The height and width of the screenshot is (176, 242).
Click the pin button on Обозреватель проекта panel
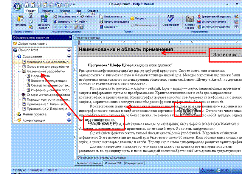point(70,37)
